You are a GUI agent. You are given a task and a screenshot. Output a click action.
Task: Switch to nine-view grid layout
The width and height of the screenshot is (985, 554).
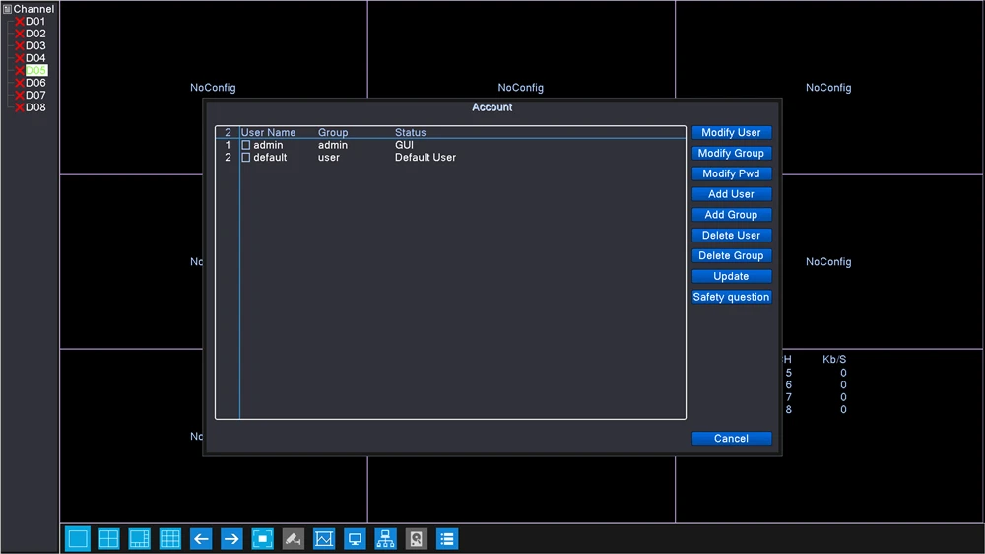point(170,539)
